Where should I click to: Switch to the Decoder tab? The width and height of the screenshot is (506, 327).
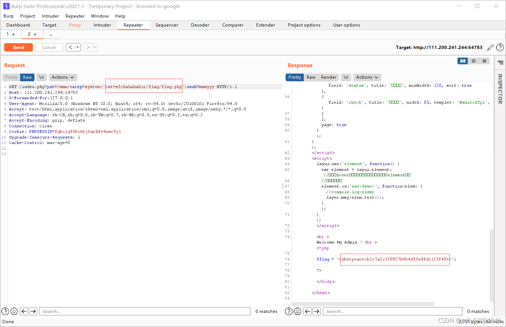point(200,25)
